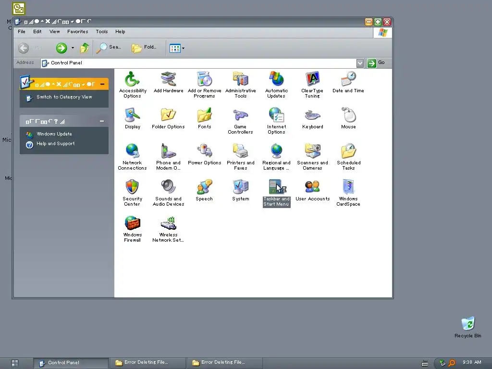Click the green Forward arrow button
492x369 pixels.
point(61,48)
